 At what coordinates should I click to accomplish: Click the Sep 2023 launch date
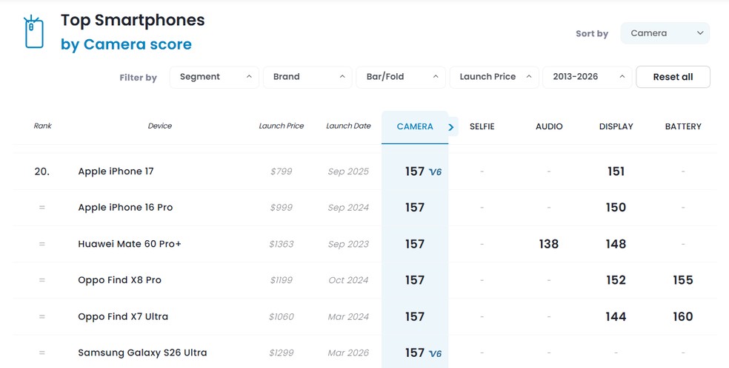(x=348, y=245)
